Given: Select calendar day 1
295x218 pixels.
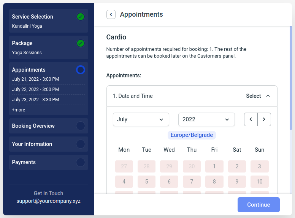Looking at the screenshot, I should 214,166.
